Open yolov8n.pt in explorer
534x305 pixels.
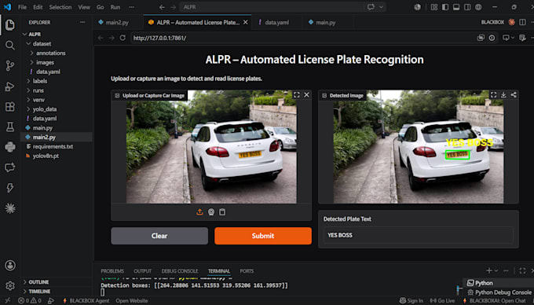46,156
